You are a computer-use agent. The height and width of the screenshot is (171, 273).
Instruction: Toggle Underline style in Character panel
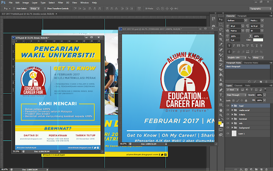257,46
